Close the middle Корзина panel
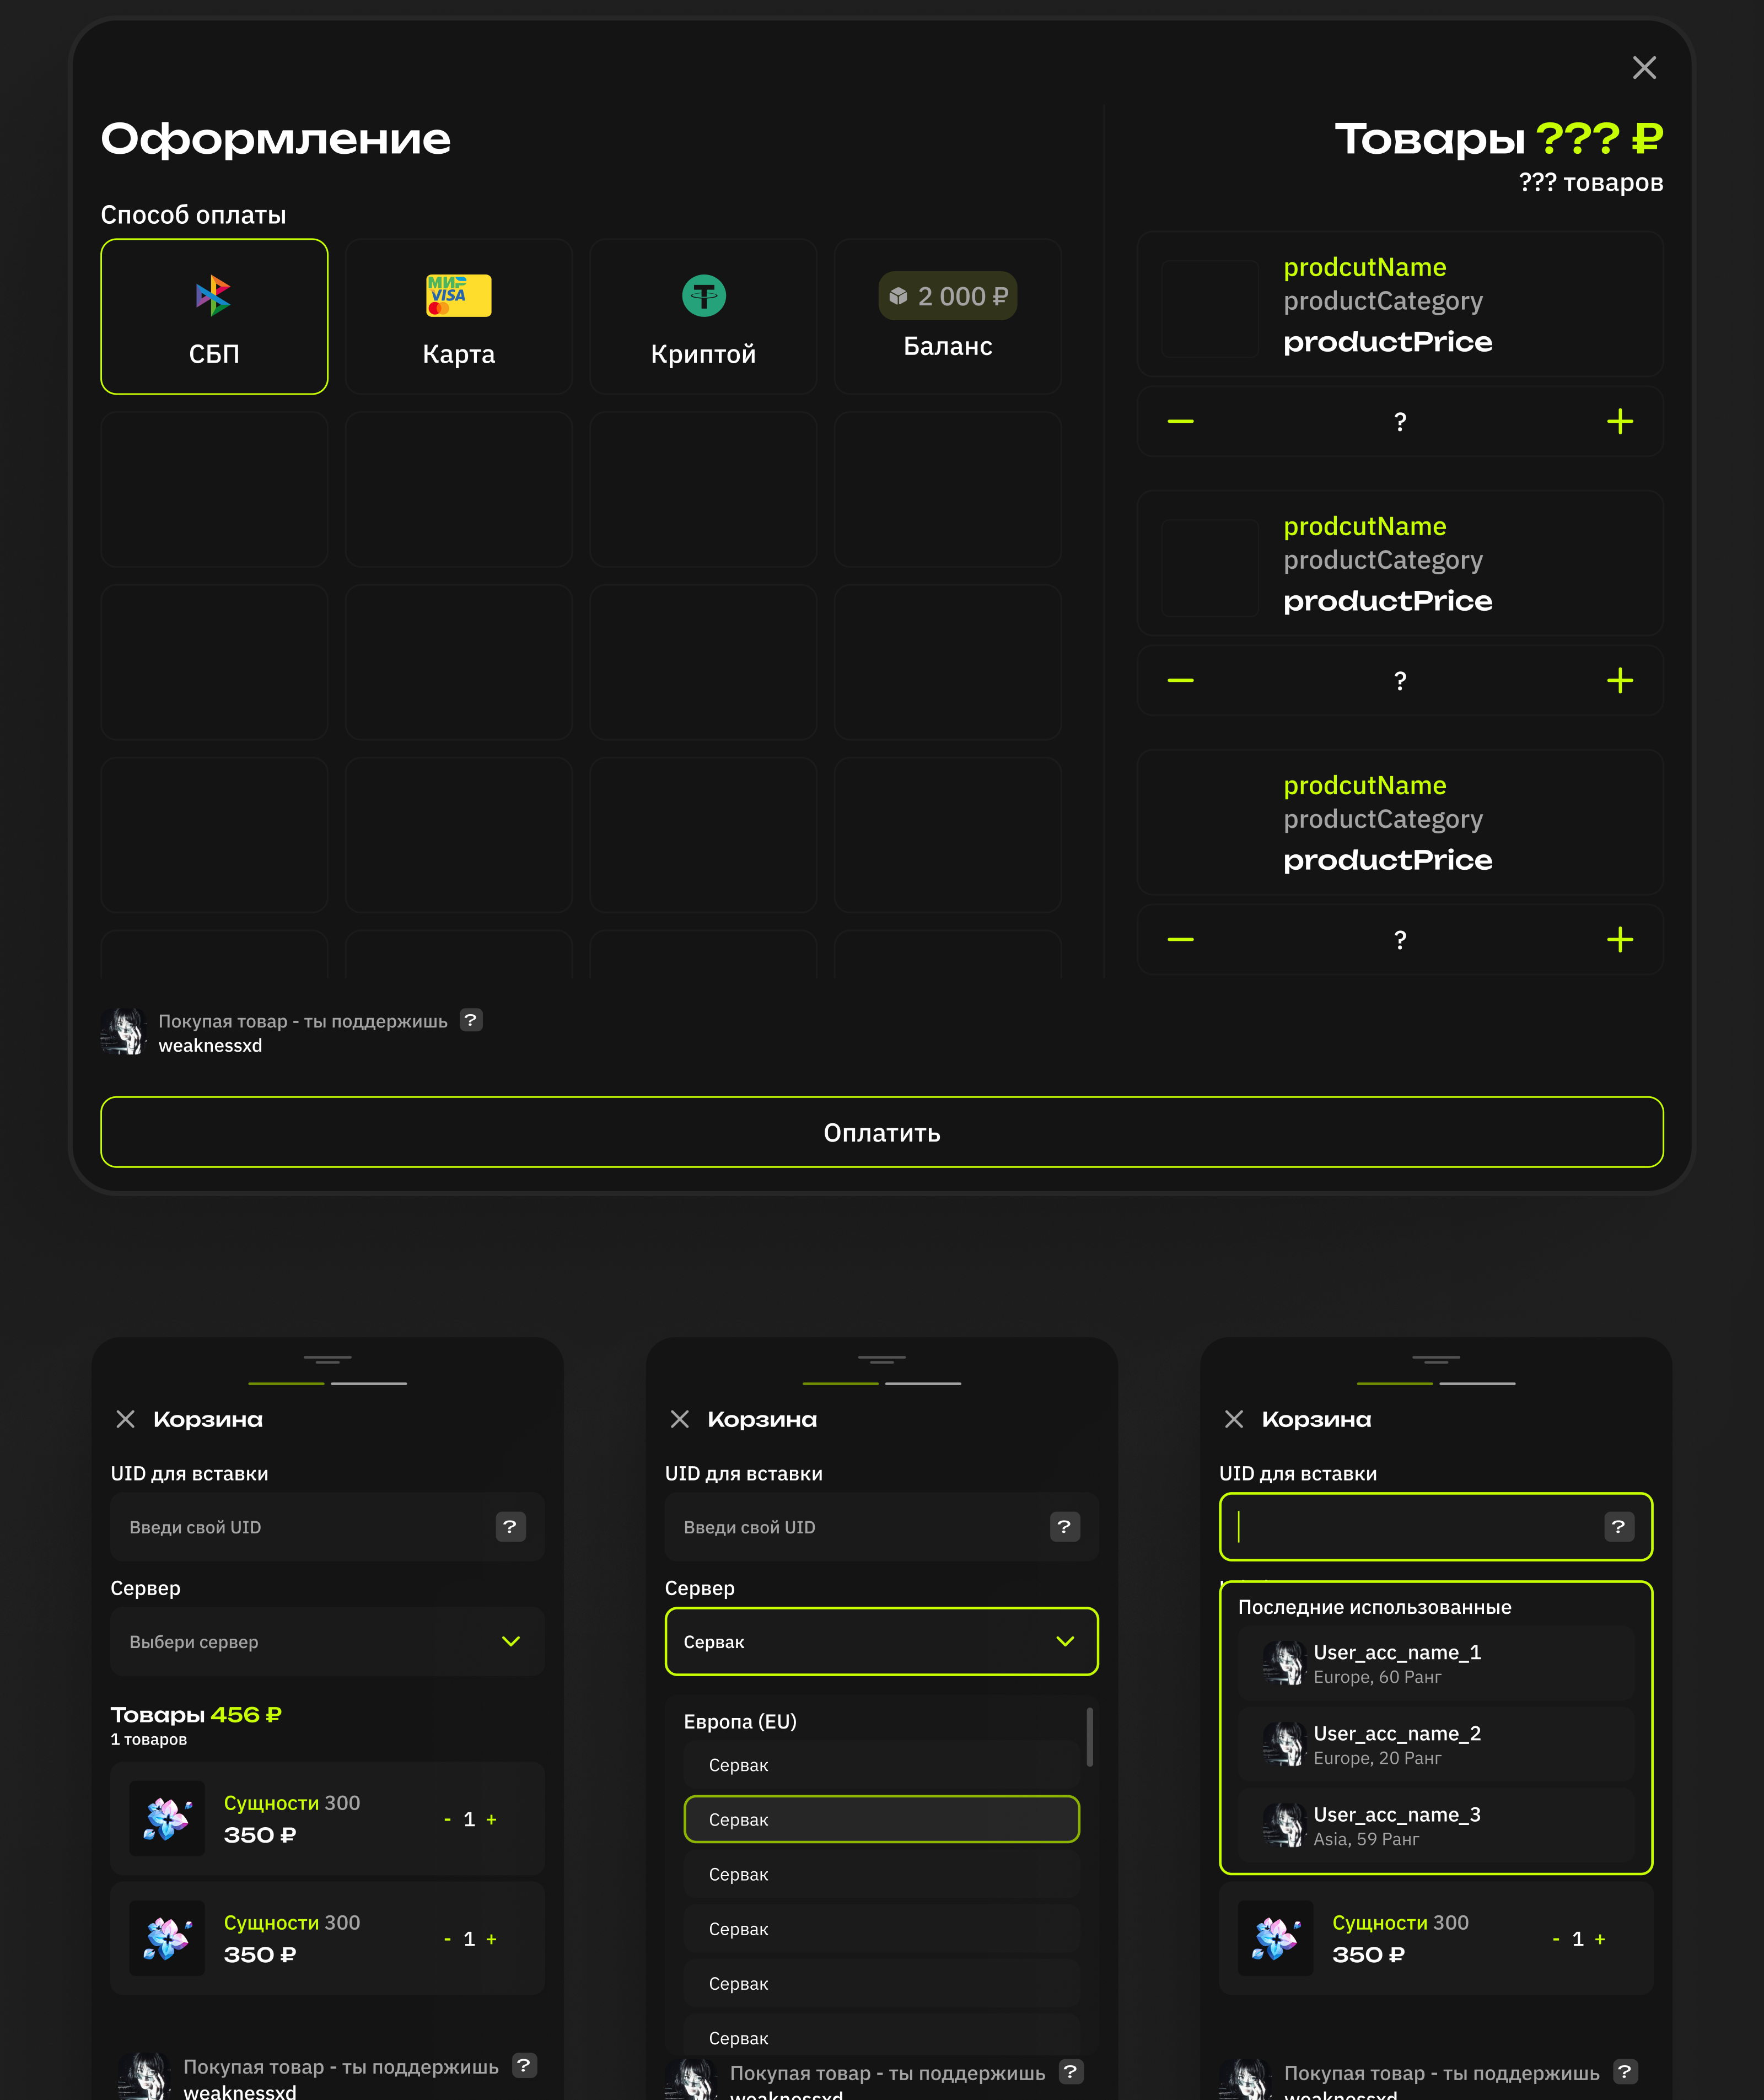Screen dimensions: 1764x2100 click(680, 1419)
